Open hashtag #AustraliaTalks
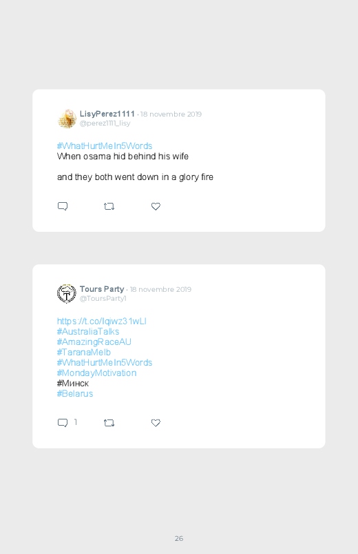The height and width of the screenshot is (554, 358). click(88, 331)
